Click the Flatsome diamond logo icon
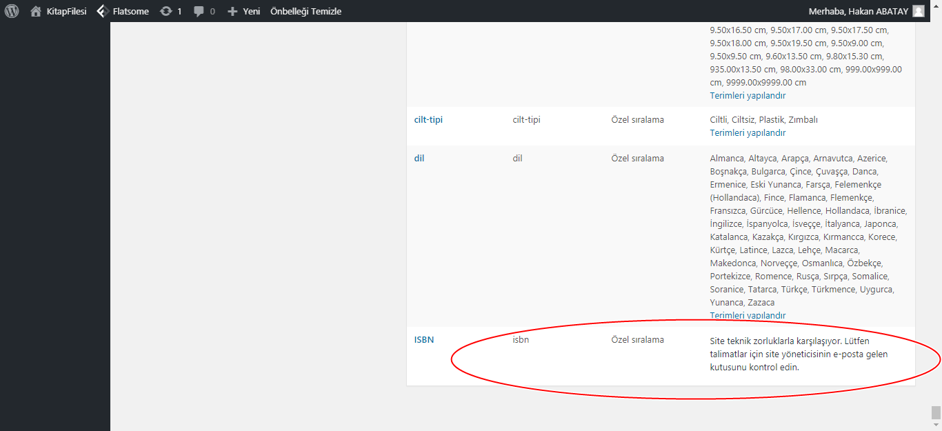Screen dimensions: 942x431 [102, 11]
